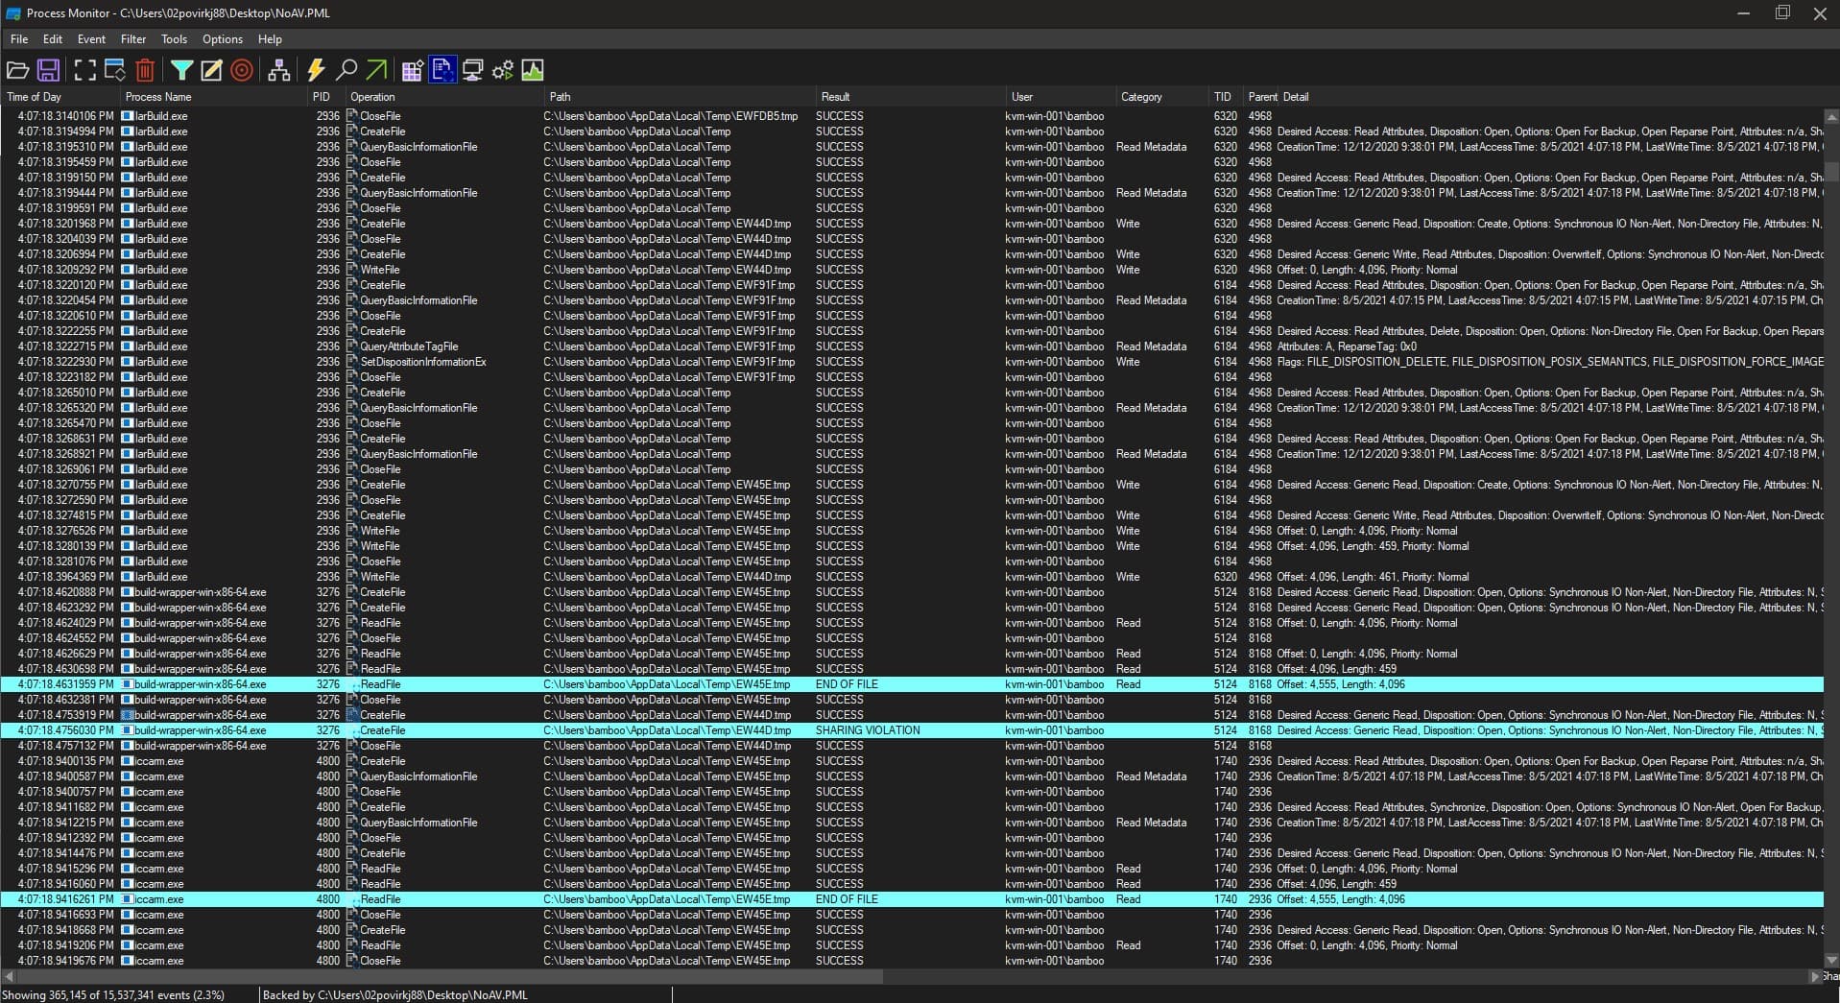Toggle the Capture events icon

click(x=85, y=70)
